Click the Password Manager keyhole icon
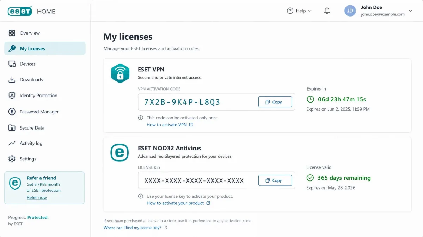Screen dimensions: 423x237 12,112
